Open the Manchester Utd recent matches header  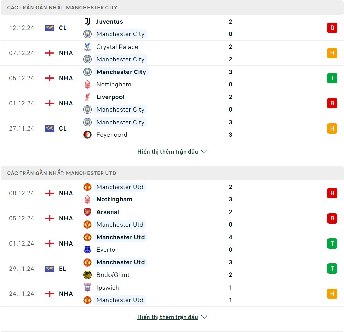pyautogui.click(x=62, y=173)
